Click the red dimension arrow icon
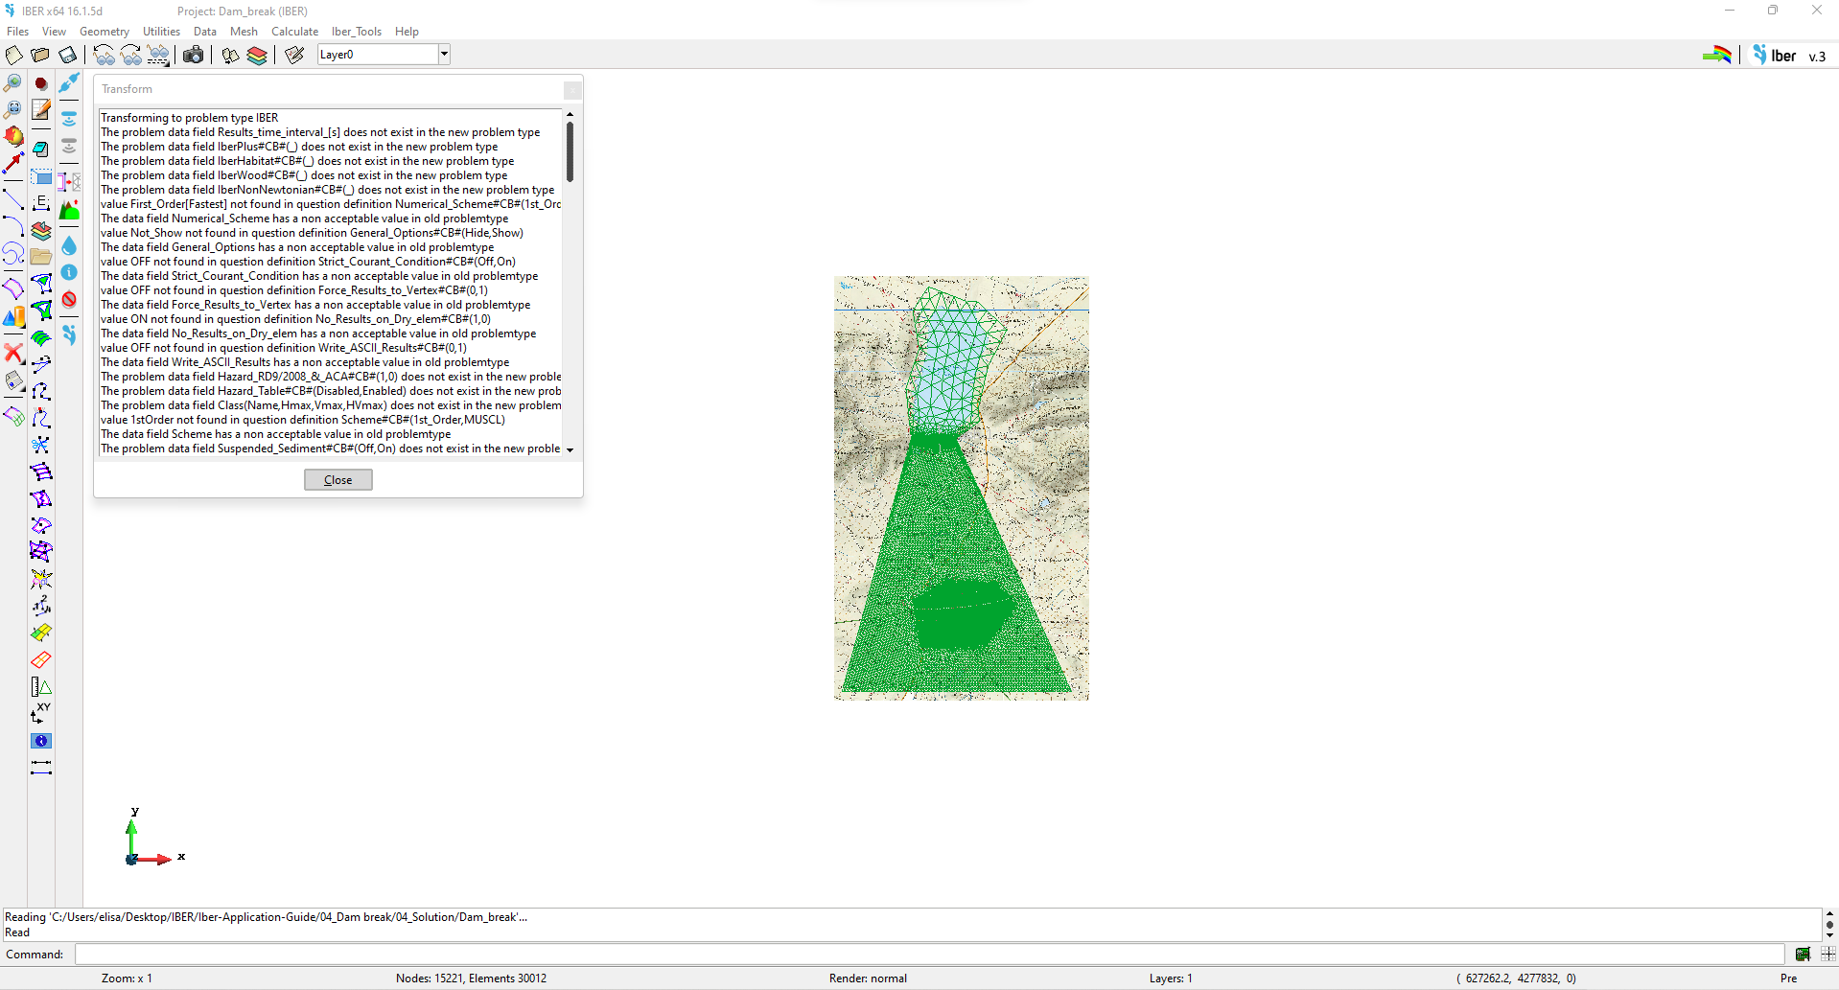This screenshot has width=1839, height=990. pyautogui.click(x=13, y=163)
